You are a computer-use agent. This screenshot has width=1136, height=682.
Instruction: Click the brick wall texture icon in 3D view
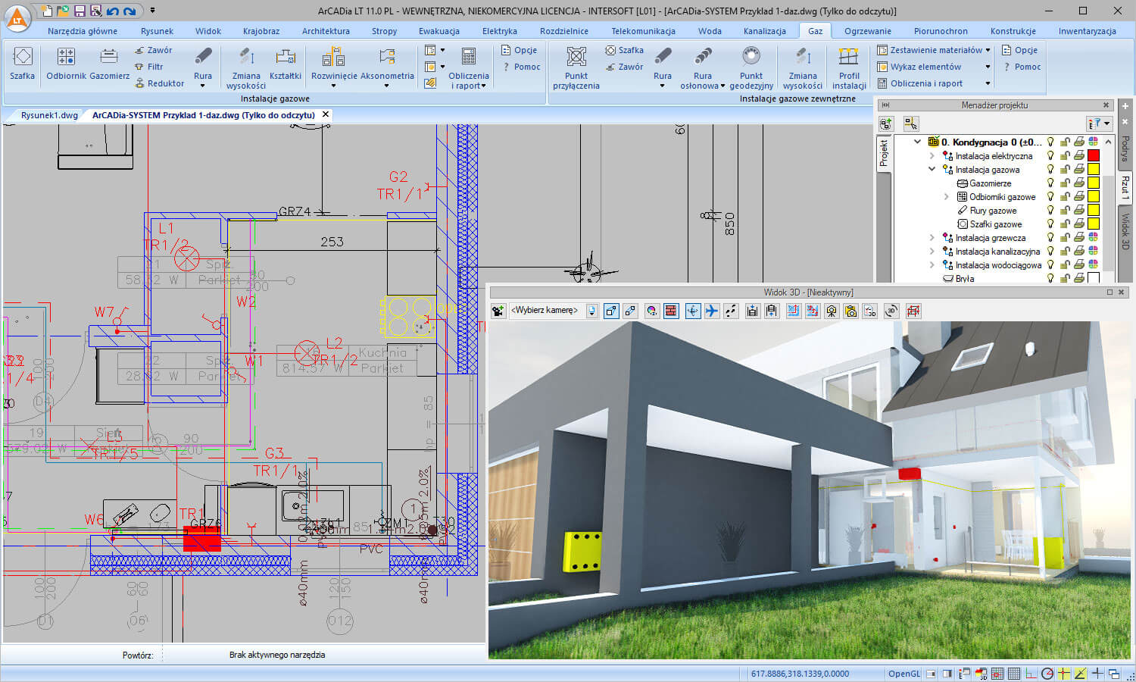671,311
